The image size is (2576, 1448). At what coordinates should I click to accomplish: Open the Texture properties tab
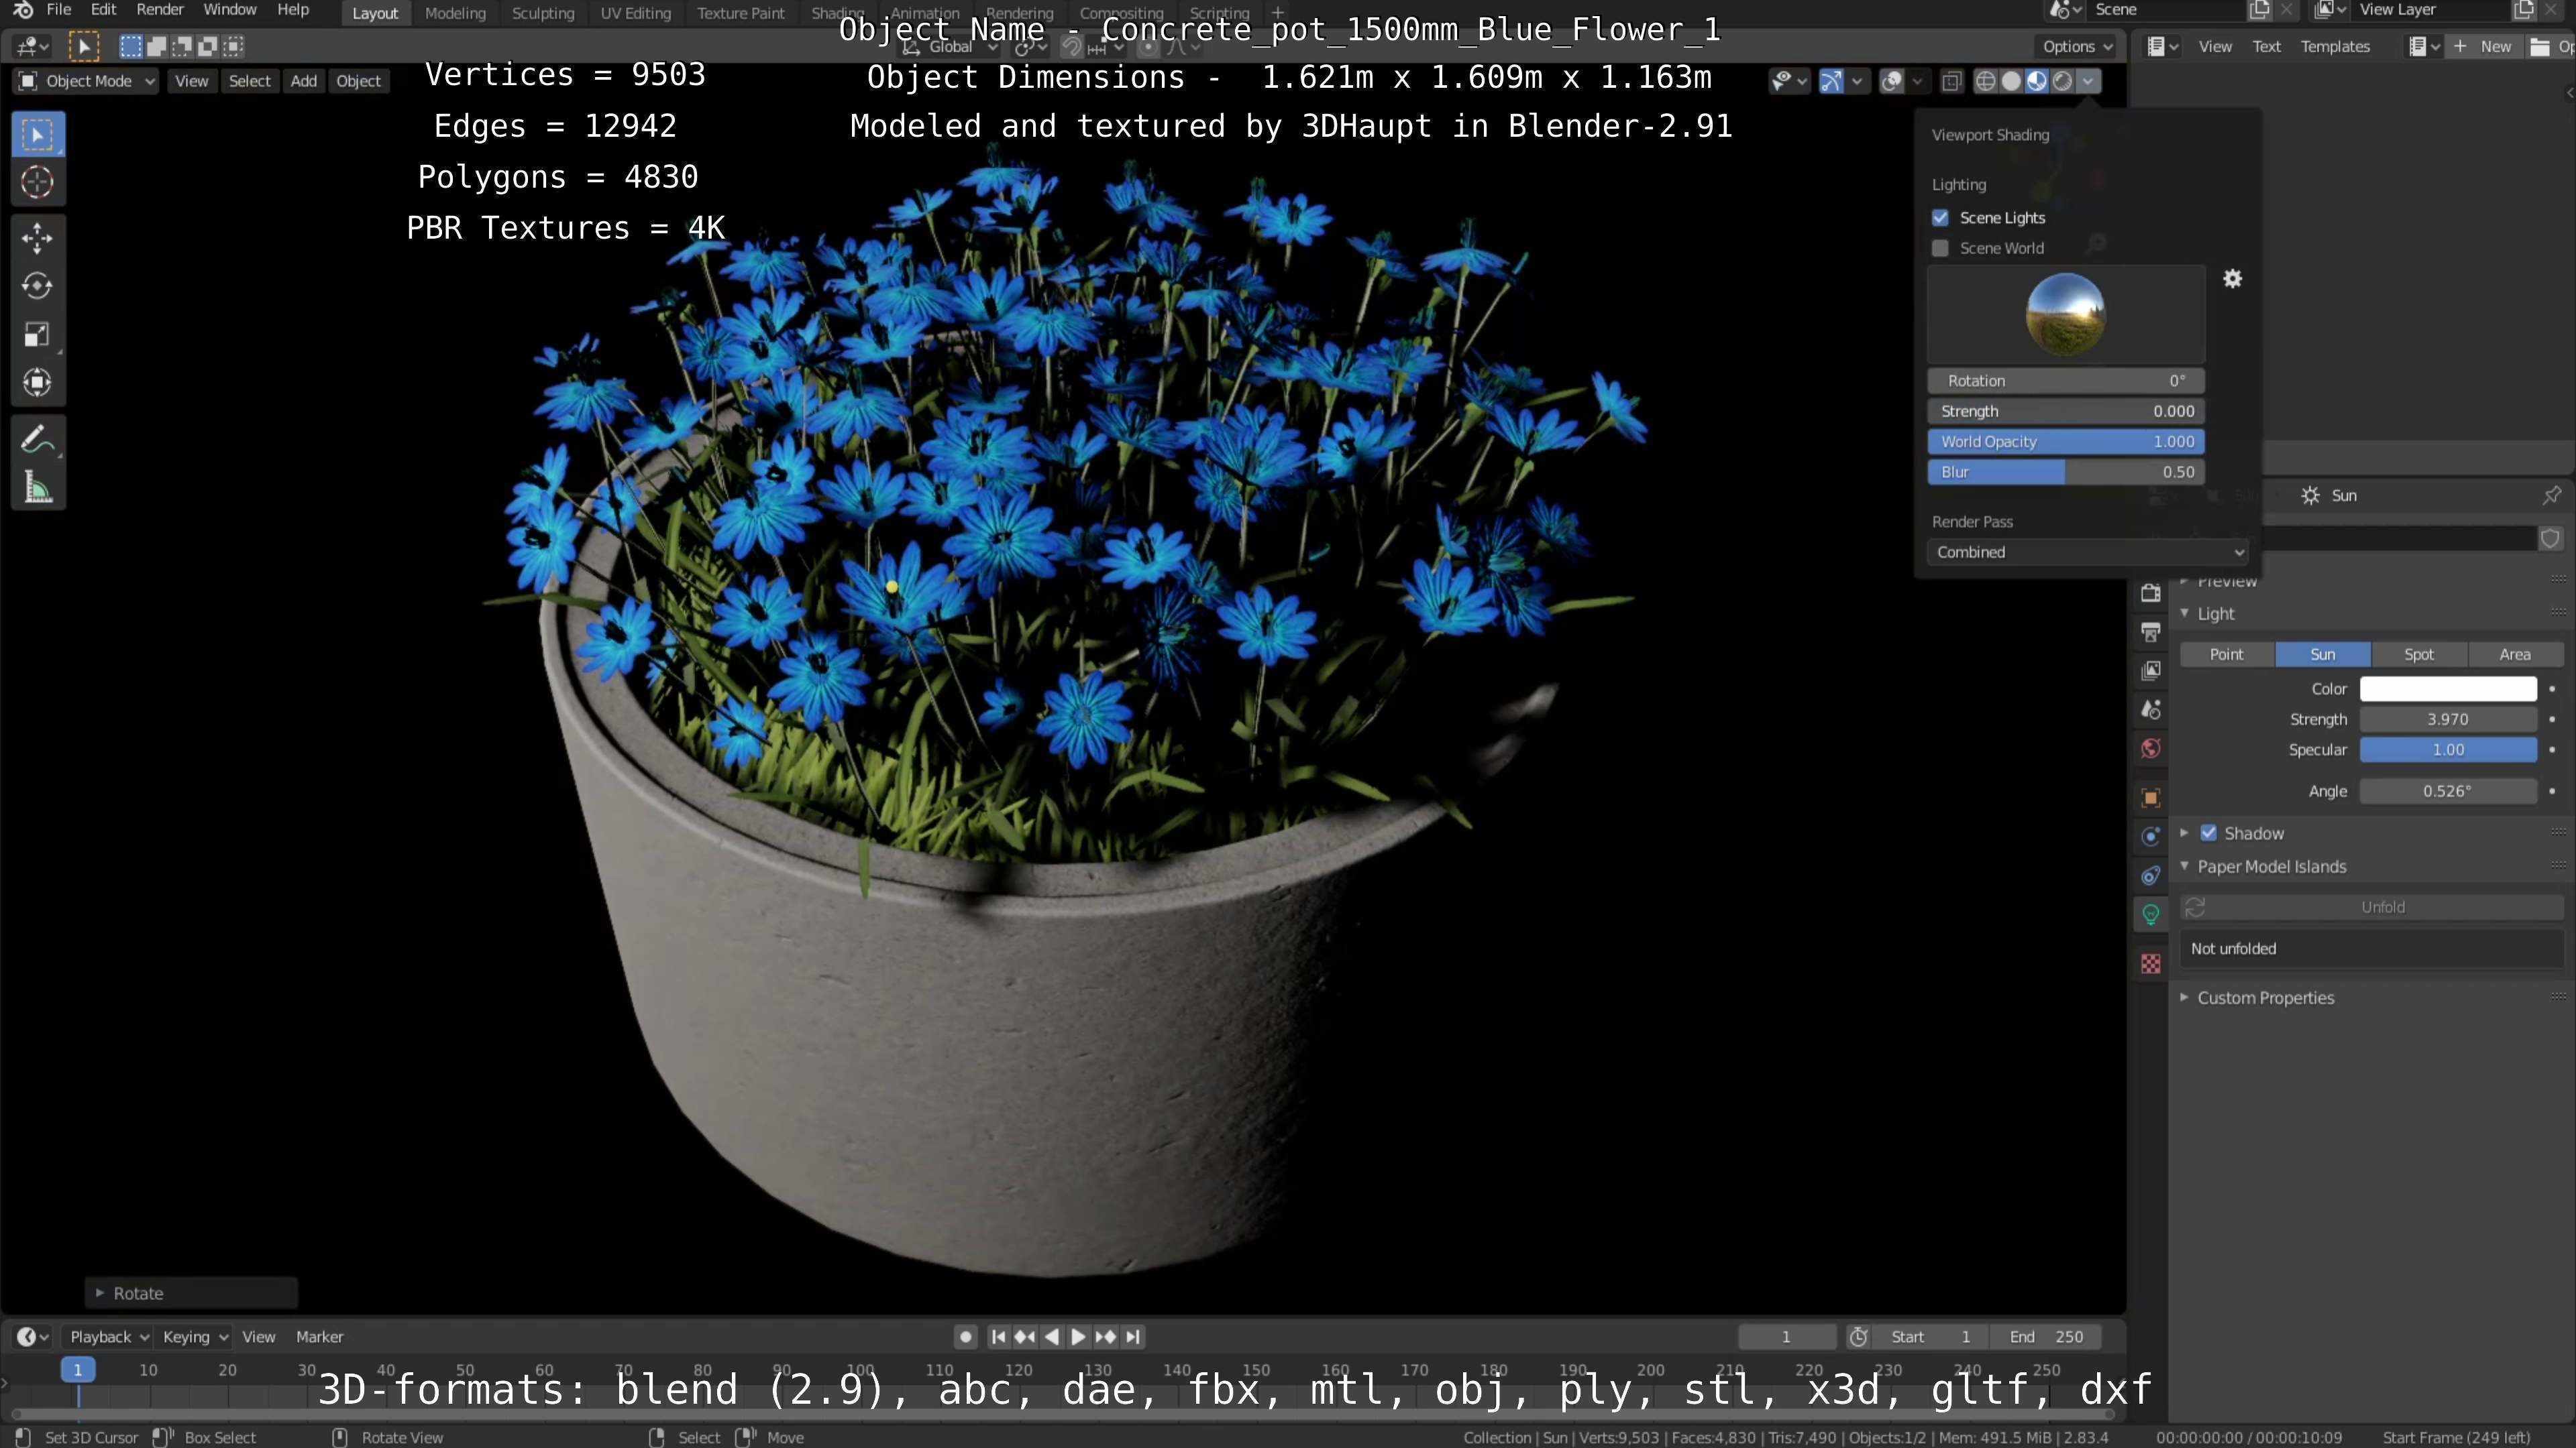[x=2151, y=963]
